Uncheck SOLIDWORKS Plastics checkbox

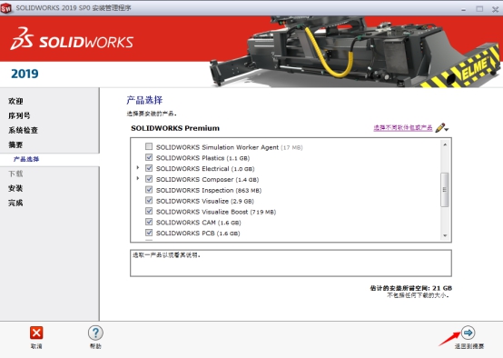click(x=149, y=157)
